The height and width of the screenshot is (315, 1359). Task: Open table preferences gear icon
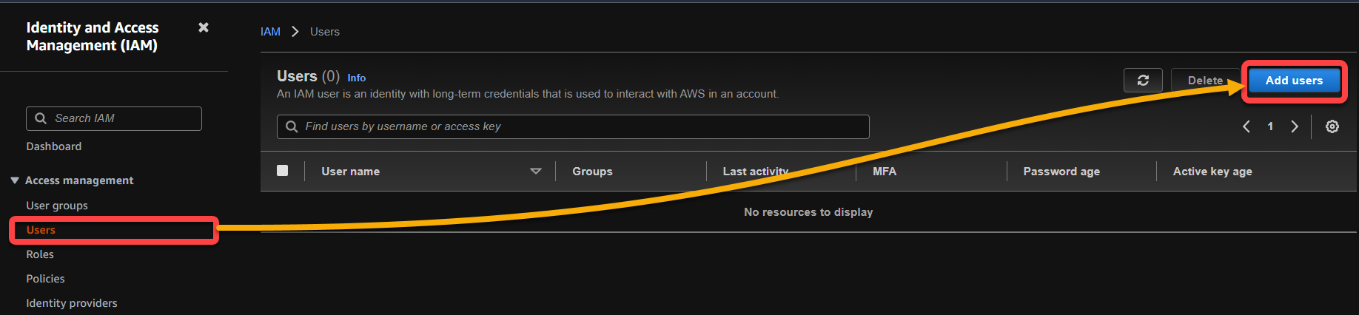[x=1332, y=126]
